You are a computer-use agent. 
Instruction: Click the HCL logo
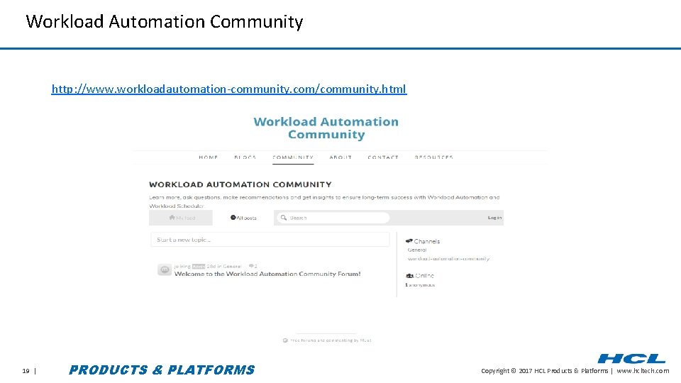[x=632, y=359]
